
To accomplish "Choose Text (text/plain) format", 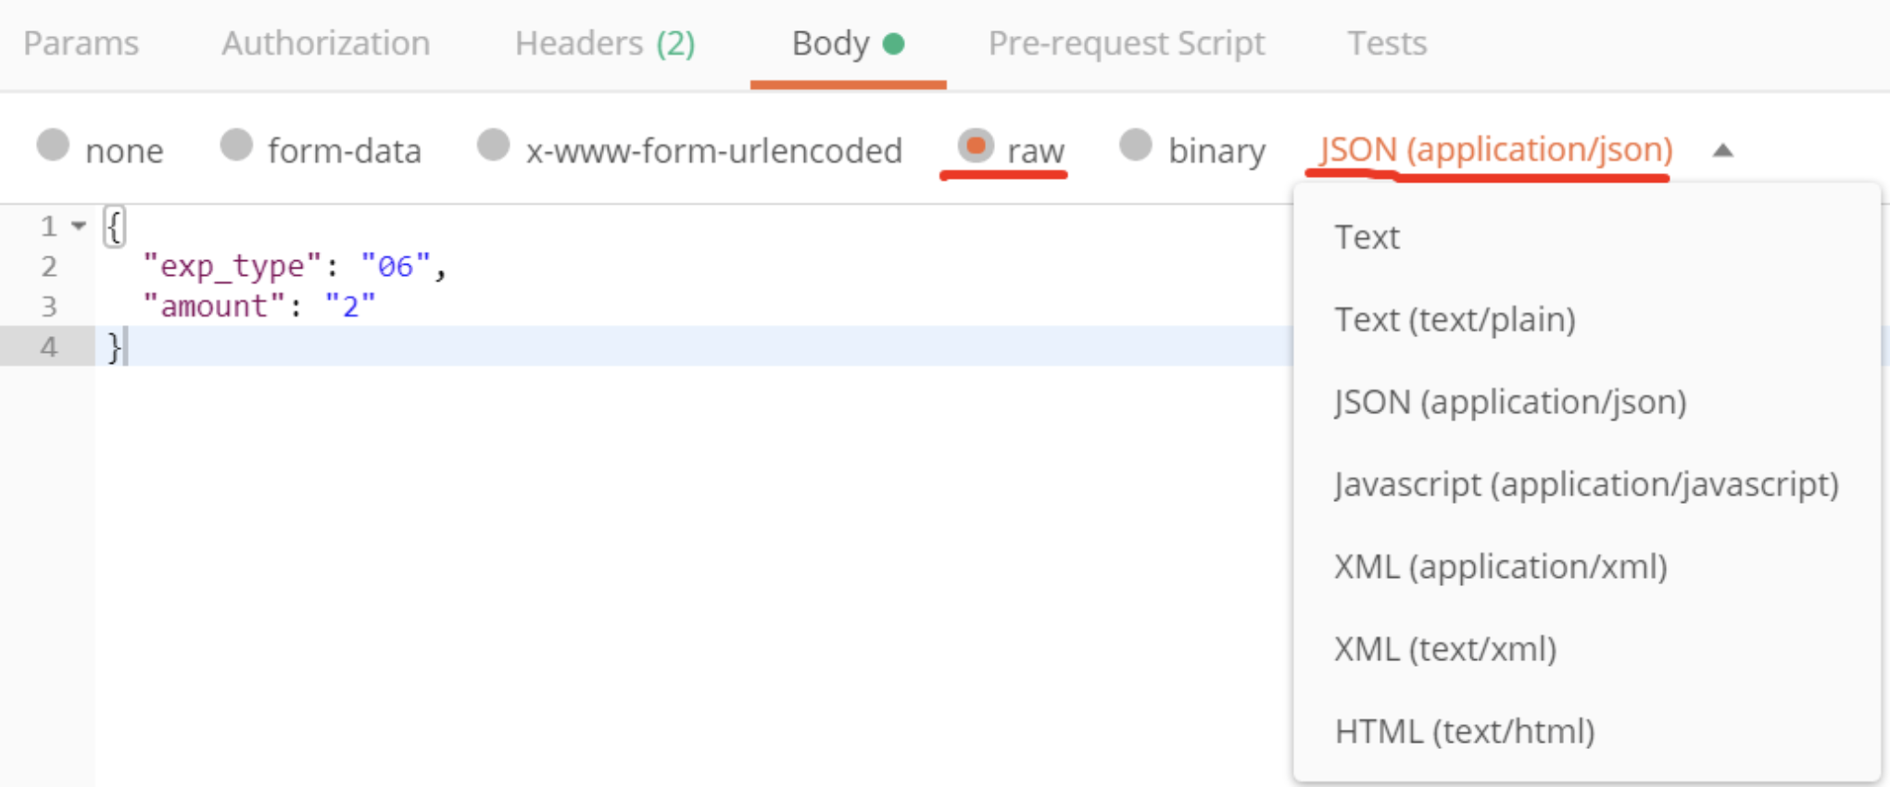I will click(x=1586, y=319).
